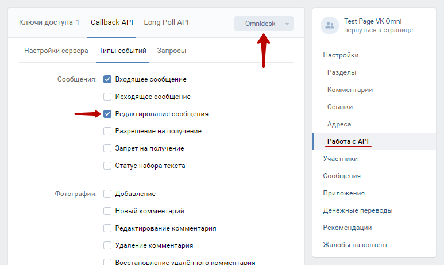444x265 pixels.
Task: Enable Восстановление удалённого комментария checkbox
Action: (x=107, y=262)
